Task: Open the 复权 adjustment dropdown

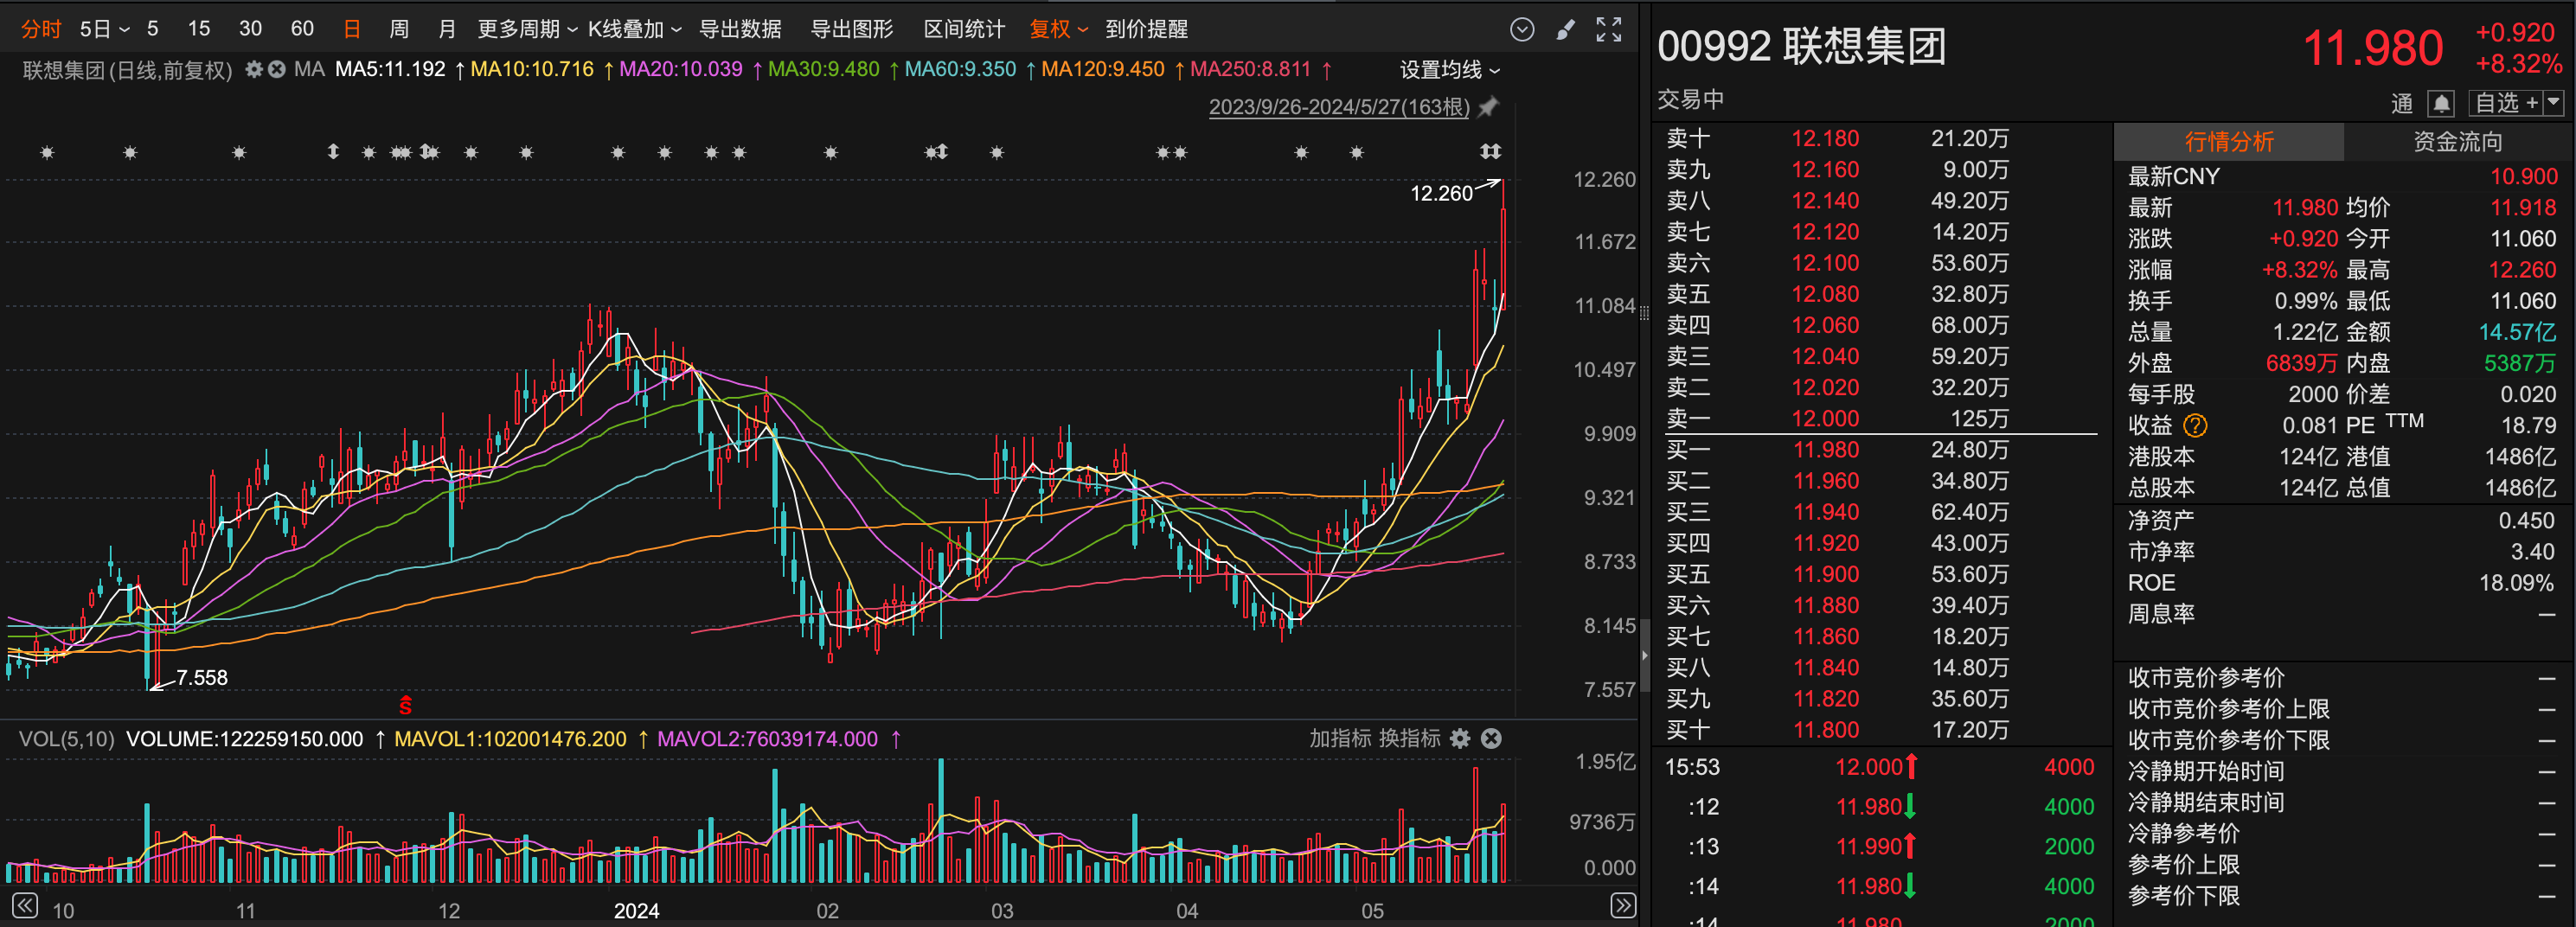Action: tap(1058, 29)
